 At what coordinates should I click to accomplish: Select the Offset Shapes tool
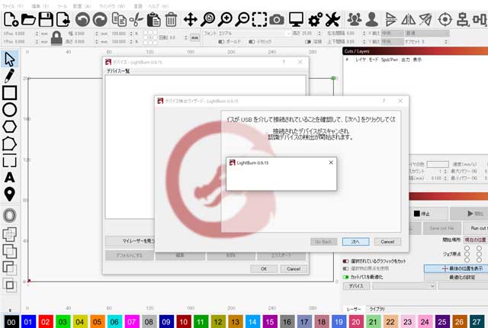tap(10, 215)
